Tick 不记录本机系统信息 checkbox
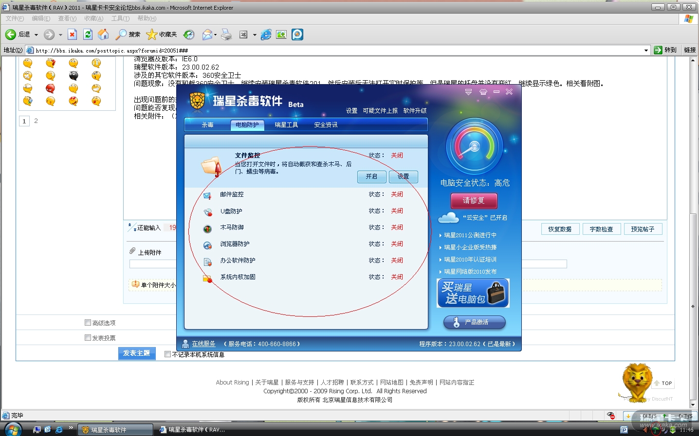The width and height of the screenshot is (699, 436). [x=167, y=354]
